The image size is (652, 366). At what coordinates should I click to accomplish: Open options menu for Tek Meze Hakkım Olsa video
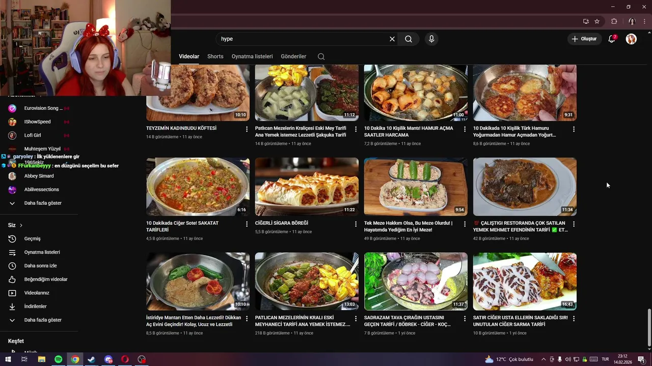pyautogui.click(x=465, y=224)
